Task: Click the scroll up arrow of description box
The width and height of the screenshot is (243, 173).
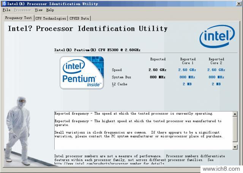Action: click(235, 114)
